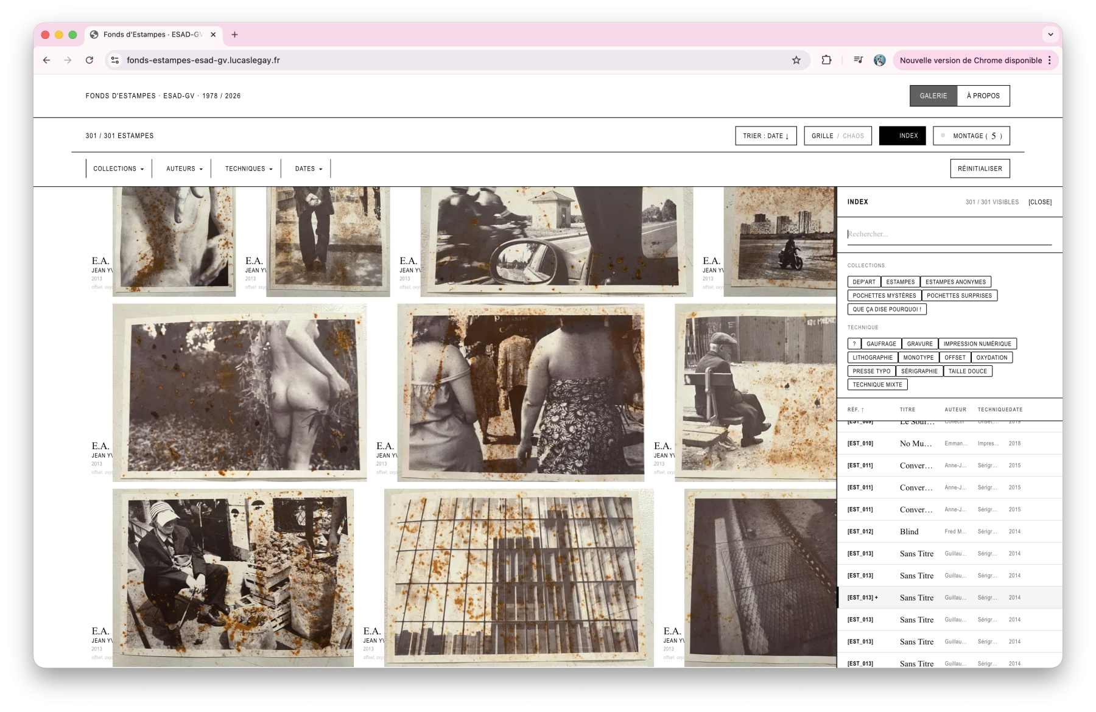Filter by Pochettes Mystères collection
This screenshot has height=712, width=1096.
coord(884,296)
